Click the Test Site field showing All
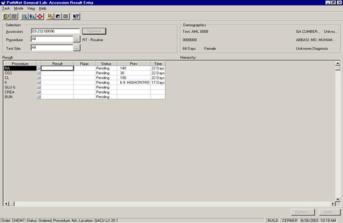 52,48
